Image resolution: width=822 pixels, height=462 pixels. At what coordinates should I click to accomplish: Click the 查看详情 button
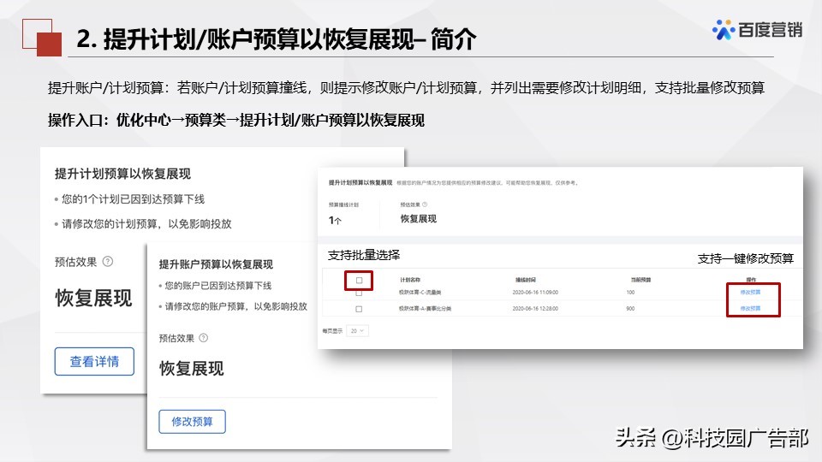94,361
